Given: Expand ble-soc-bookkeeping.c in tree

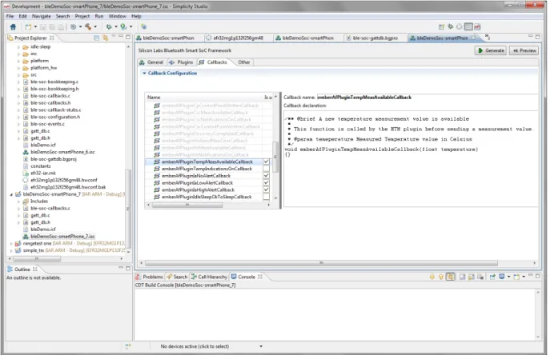Looking at the screenshot, I should tap(18, 82).
